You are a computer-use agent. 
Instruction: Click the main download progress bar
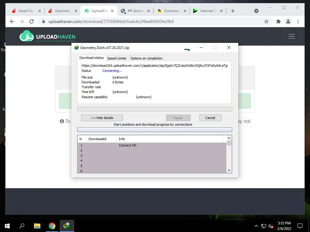(155, 109)
